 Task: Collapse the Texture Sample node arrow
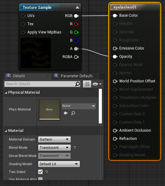(77, 7)
